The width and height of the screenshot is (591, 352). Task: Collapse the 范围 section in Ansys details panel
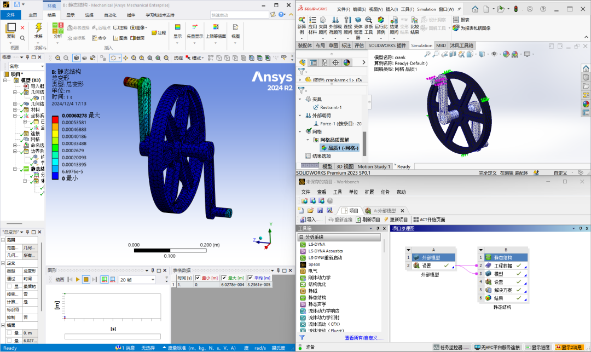tap(3, 240)
